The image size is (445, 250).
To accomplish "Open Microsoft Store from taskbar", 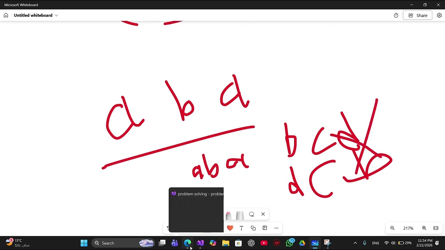I will [x=238, y=243].
